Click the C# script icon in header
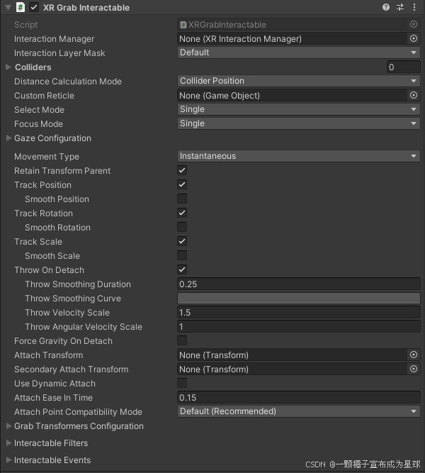The image size is (425, 473). point(21,7)
